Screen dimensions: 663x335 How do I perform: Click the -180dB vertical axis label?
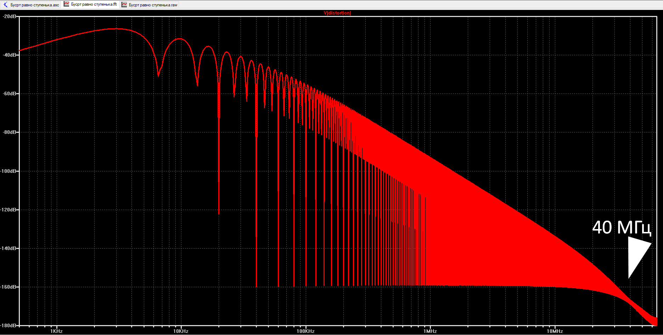coord(9,325)
